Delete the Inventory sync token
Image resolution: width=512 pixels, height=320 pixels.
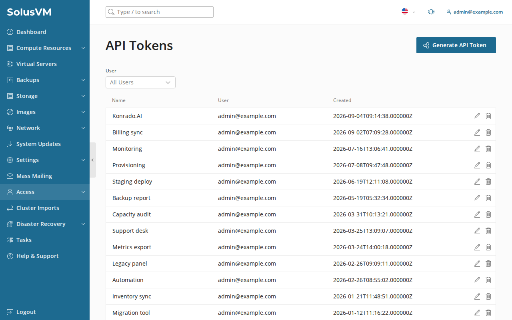coord(488,296)
